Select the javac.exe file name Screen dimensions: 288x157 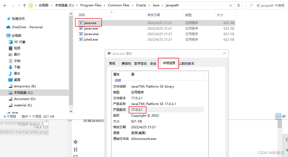[x=91, y=28]
